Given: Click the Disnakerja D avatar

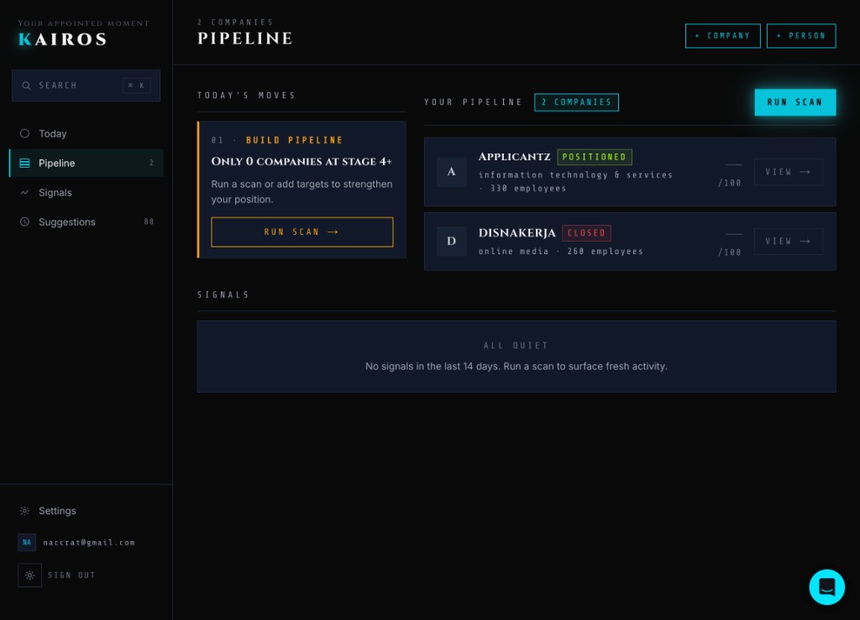Looking at the screenshot, I should pyautogui.click(x=451, y=241).
